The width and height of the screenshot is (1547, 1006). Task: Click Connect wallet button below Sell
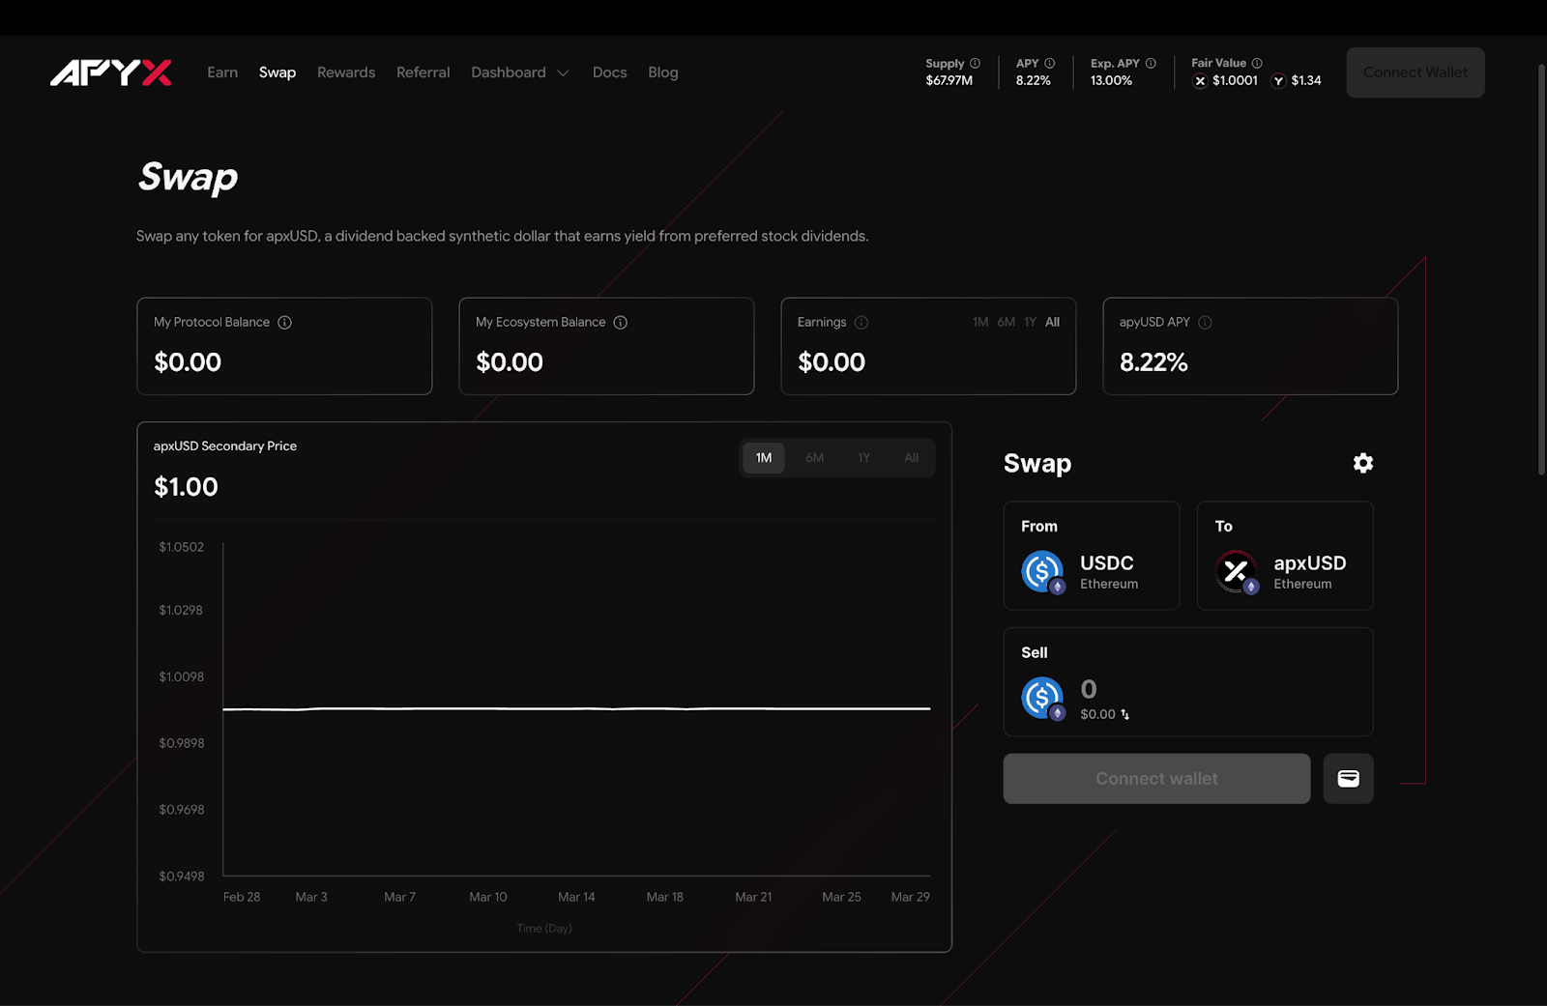(x=1156, y=779)
